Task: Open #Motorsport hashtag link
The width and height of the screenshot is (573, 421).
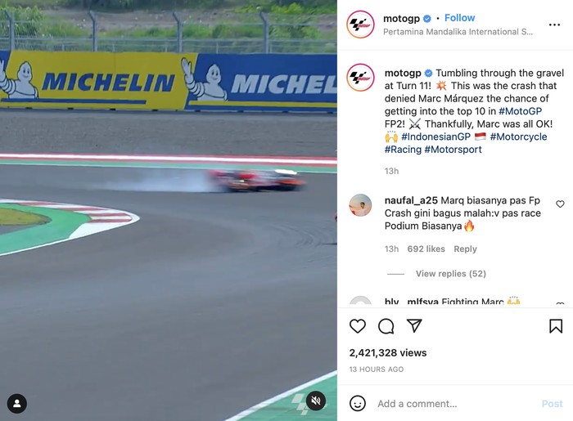Action: (453, 150)
